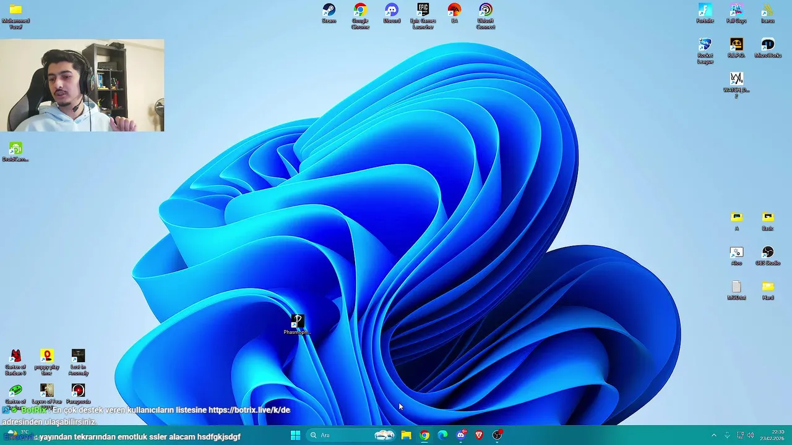The height and width of the screenshot is (445, 792).
Task: Select the Hard folder on desktop
Action: coord(768,290)
